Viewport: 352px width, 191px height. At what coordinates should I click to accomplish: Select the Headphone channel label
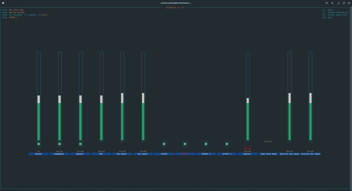point(60,154)
